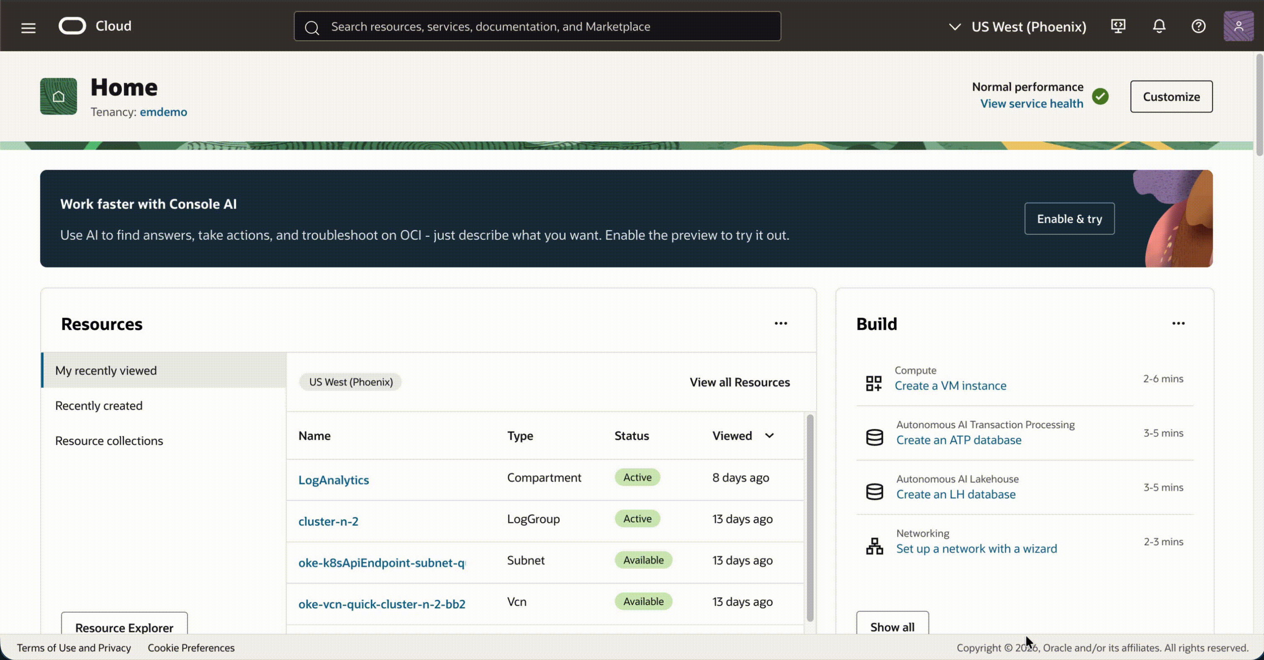Viewport: 1264px width, 660px height.
Task: Click the resources table vertical scrollbar
Action: (810, 518)
